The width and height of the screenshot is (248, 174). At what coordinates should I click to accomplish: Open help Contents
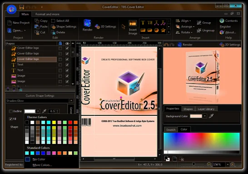pos(228,21)
